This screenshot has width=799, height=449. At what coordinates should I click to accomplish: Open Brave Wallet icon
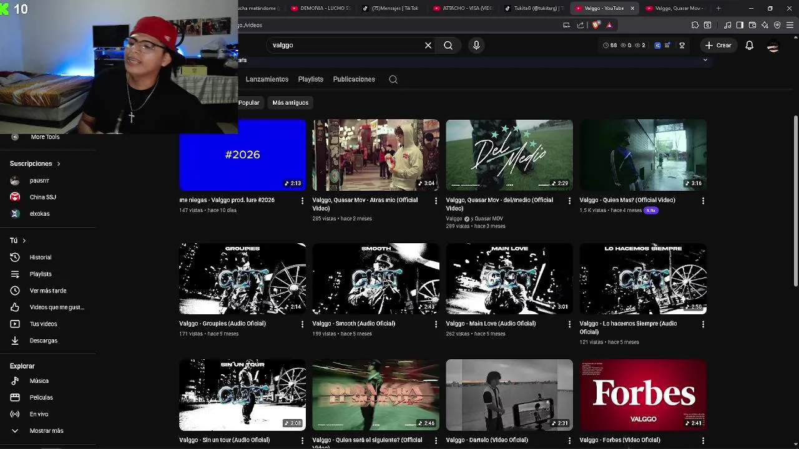[752, 25]
